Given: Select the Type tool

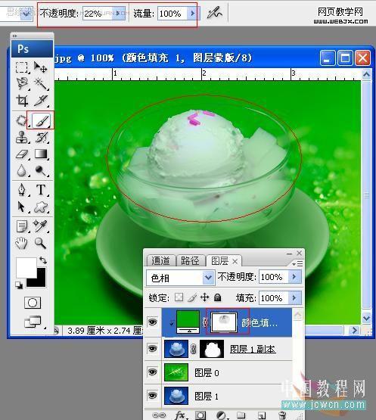Looking at the screenshot, I should (x=41, y=190).
